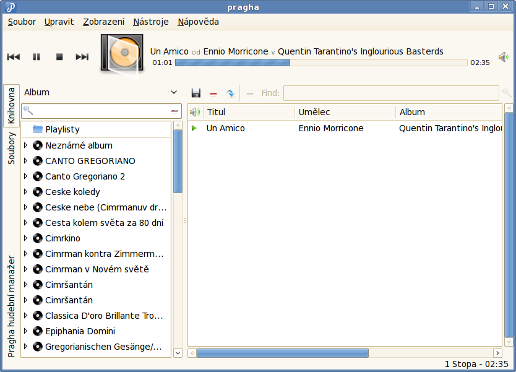The image size is (516, 372).
Task: Clear the library search field
Action: pyautogui.click(x=174, y=111)
